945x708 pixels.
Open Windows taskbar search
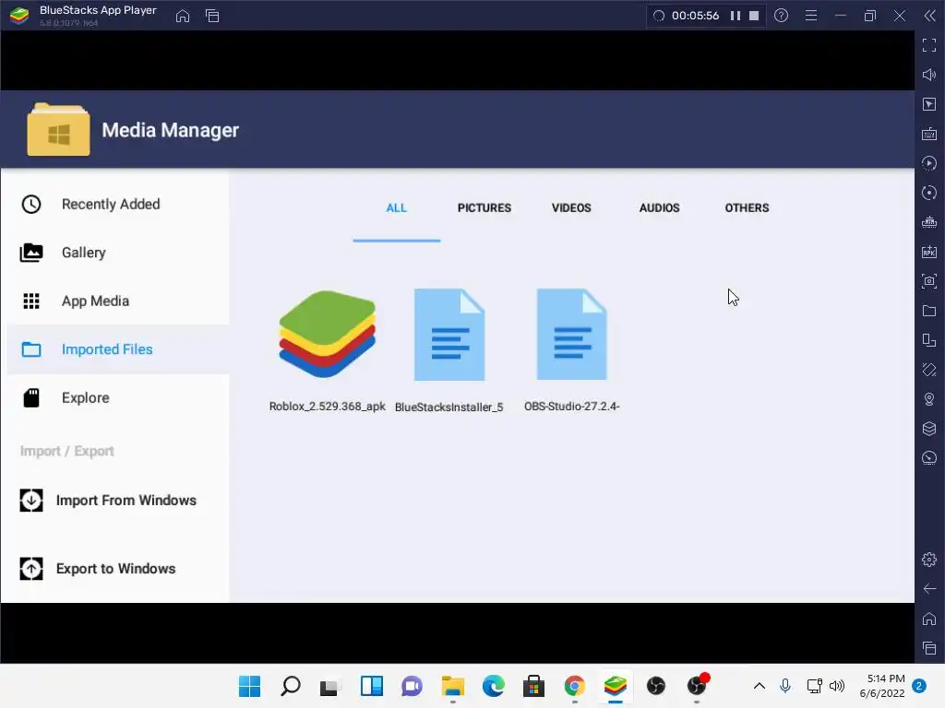click(x=291, y=686)
